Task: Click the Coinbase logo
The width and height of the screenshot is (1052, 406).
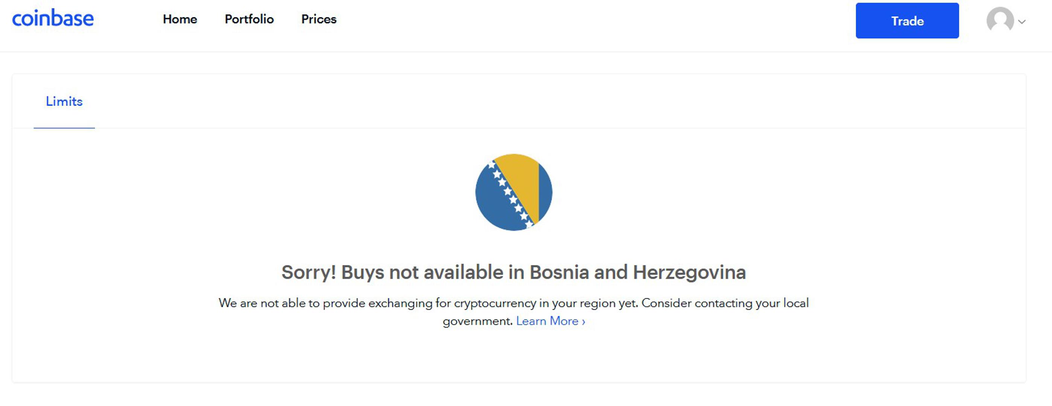Action: click(53, 19)
